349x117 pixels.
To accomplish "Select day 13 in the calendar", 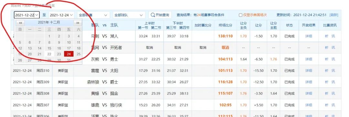I will click(x=30, y=48).
